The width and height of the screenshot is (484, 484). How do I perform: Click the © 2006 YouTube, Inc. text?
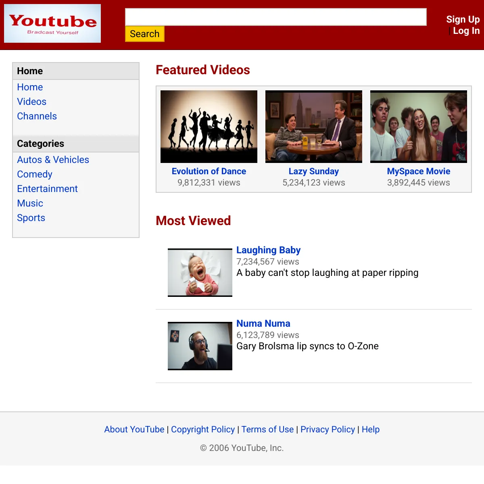point(242,448)
